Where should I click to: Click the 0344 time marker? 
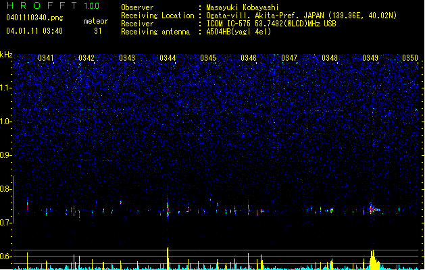click(x=168, y=58)
